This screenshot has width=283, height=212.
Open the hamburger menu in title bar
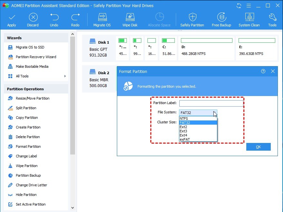(x=248, y=5)
